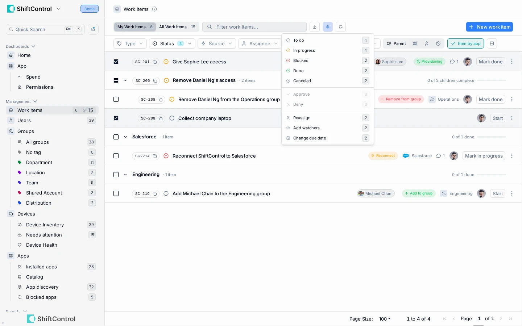Click the info icon next to Work Items title
Image resolution: width=522 pixels, height=326 pixels.
click(x=154, y=9)
